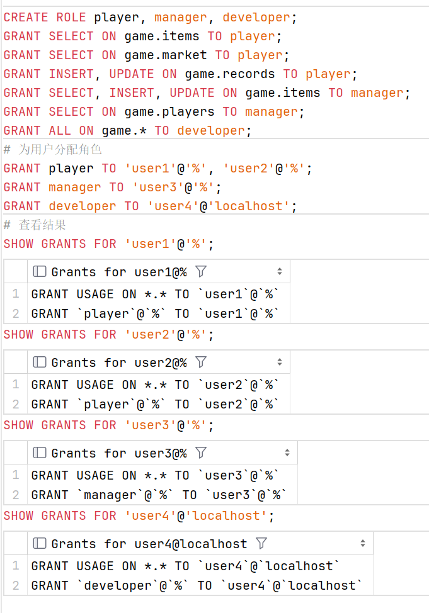Viewport: 429px width, 613px height.
Task: Select the 'Grants for user4@localhost' column header text
Action: [x=149, y=544]
